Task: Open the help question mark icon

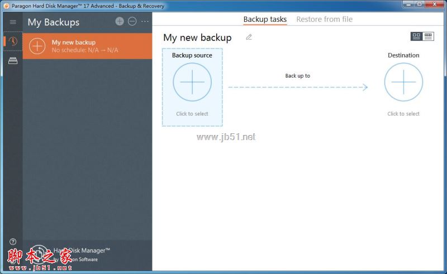Action: click(13, 242)
